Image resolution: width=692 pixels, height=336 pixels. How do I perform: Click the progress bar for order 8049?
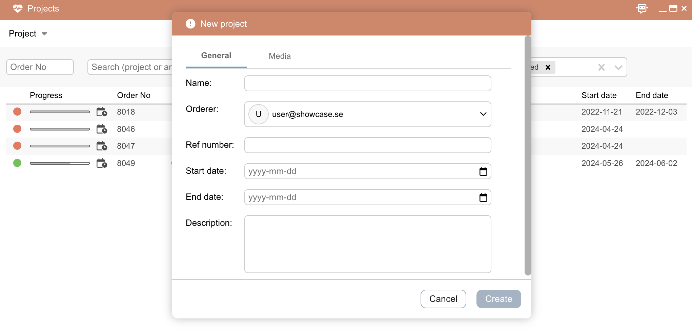tap(60, 163)
